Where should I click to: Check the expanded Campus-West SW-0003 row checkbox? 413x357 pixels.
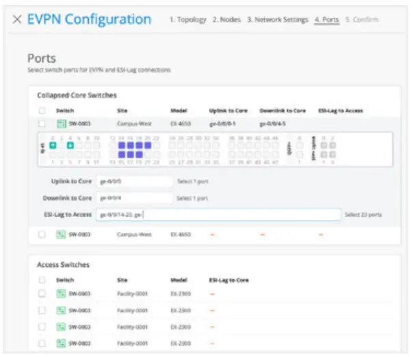(x=42, y=124)
